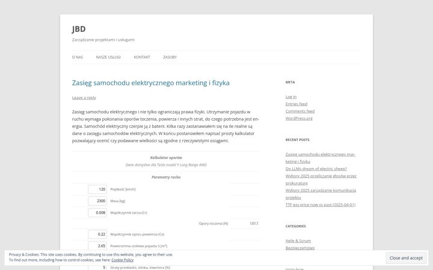Image resolution: width=433 pixels, height=270 pixels.
Task: Click the Masa kg input field
Action: point(97,201)
